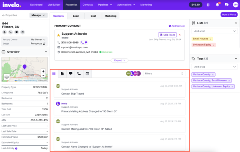240x152 pixels.
Task: Zoom out on the map
Action: 43,75
